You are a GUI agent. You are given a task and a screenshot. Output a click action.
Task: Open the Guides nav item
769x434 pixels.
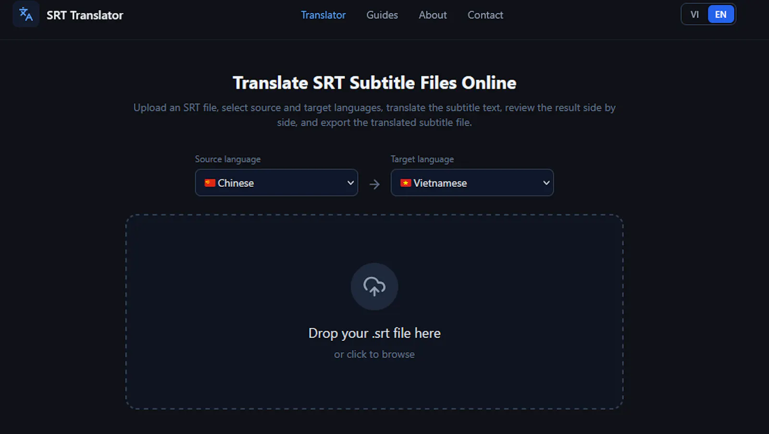(x=382, y=15)
